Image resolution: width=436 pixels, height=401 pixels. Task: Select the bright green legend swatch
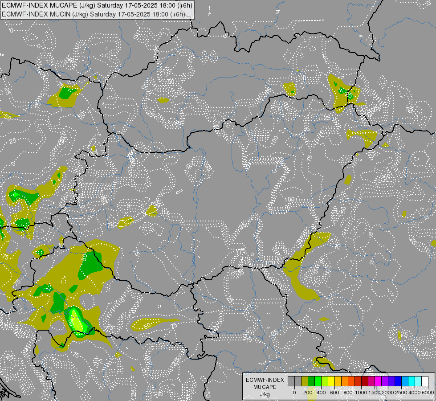pos(318,381)
